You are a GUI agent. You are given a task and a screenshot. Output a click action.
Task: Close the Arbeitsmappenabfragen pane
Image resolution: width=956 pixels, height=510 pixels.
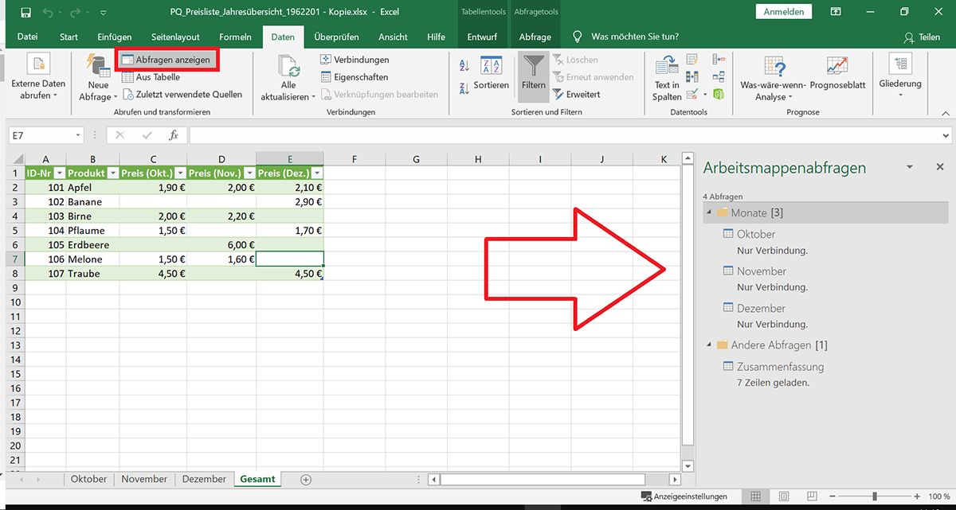(x=939, y=167)
